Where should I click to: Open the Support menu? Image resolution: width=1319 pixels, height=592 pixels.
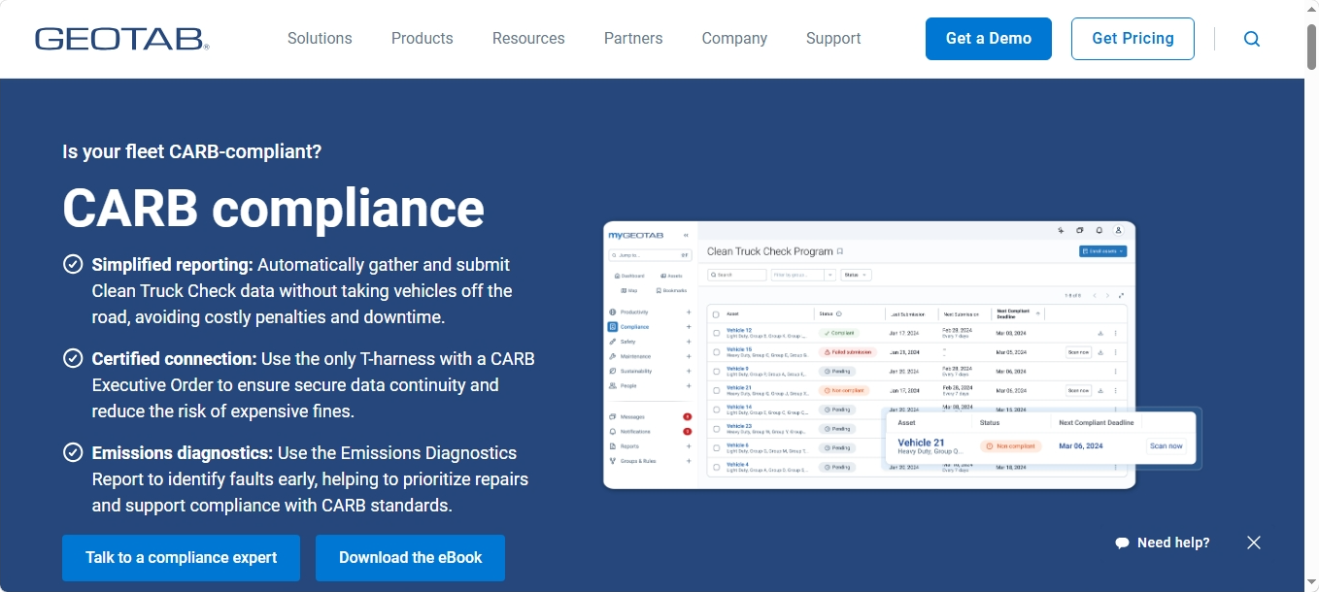tap(833, 39)
